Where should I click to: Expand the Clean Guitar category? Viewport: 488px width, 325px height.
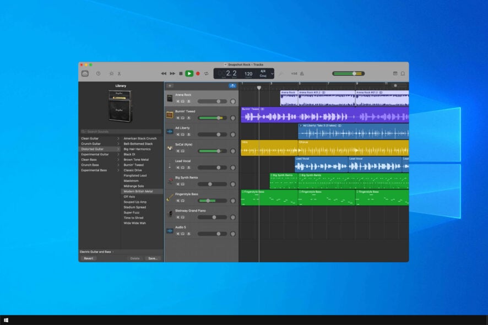(x=118, y=138)
